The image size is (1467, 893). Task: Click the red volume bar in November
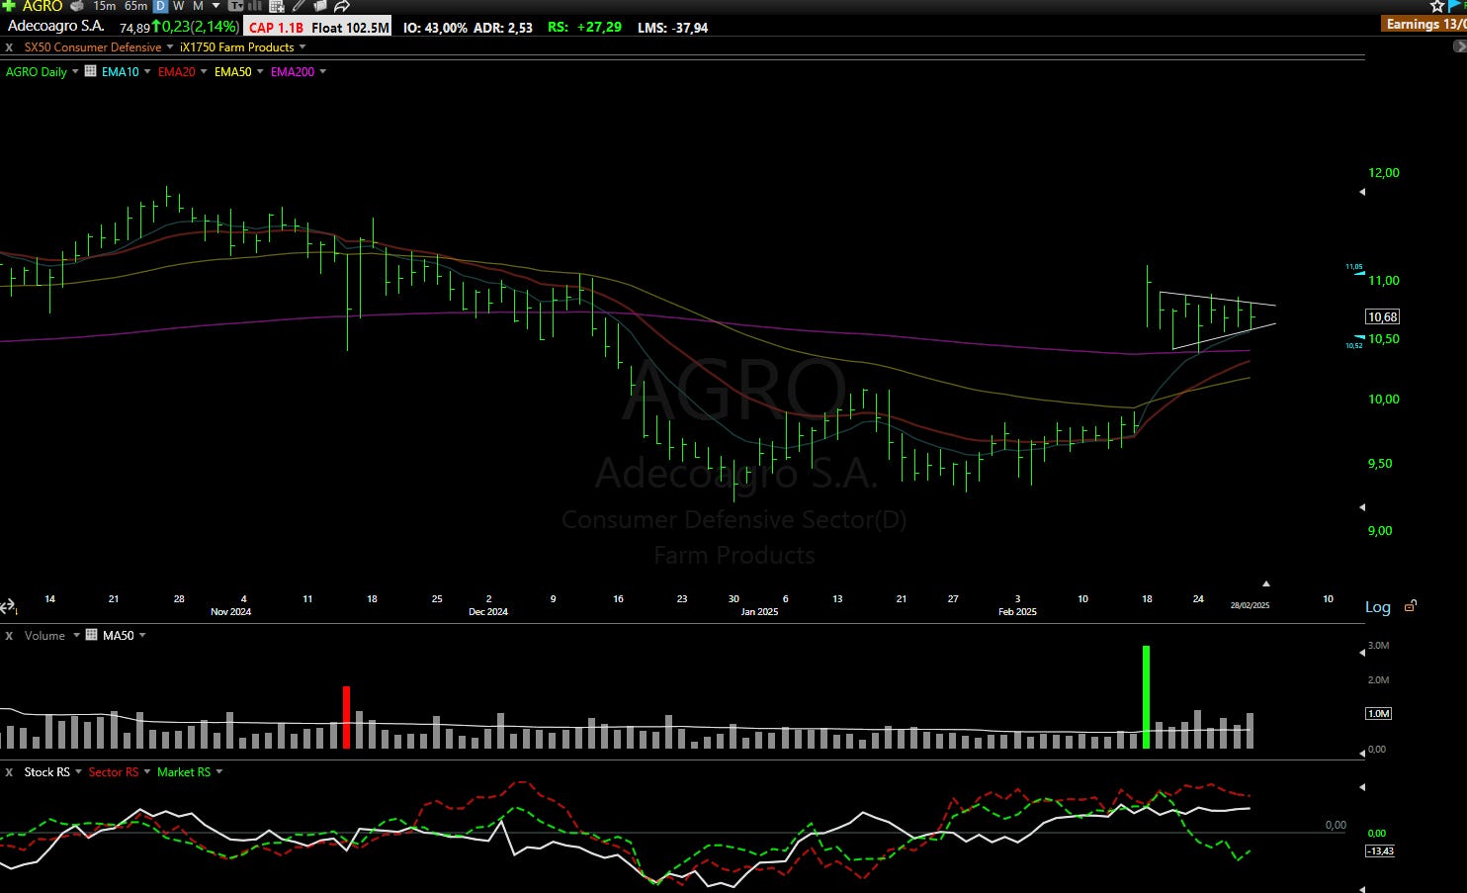click(346, 717)
